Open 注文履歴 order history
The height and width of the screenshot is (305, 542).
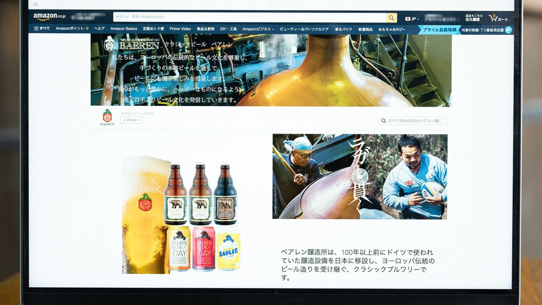click(x=473, y=19)
